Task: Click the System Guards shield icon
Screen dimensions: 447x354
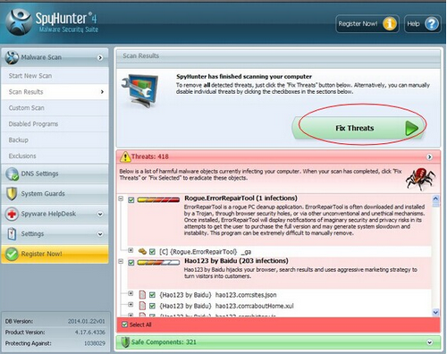Action: coord(12,194)
